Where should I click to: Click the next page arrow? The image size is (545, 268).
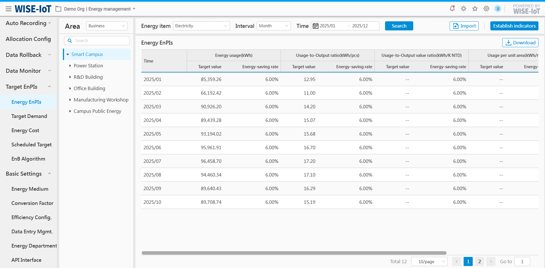point(491,261)
